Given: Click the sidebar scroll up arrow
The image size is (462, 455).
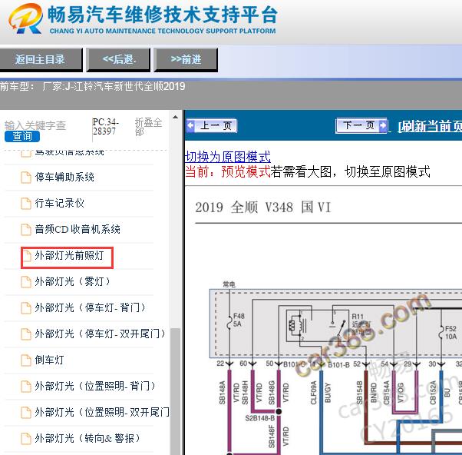Looking at the screenshot, I should [x=175, y=117].
